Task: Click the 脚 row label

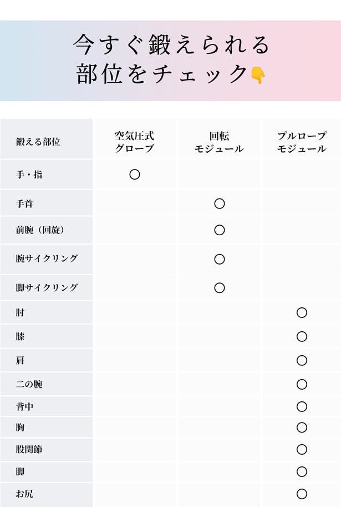Action: click(x=21, y=471)
